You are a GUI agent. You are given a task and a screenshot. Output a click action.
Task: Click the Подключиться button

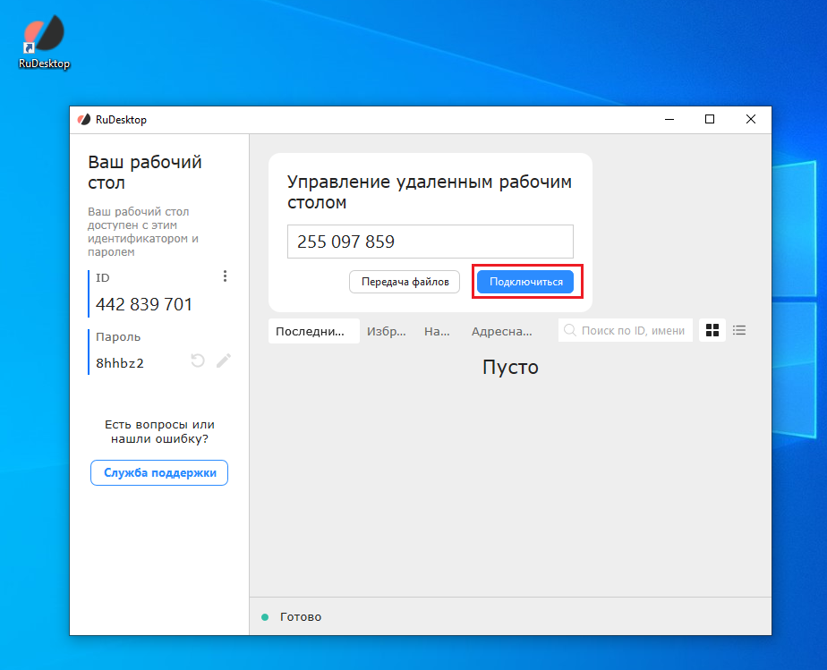[526, 281]
